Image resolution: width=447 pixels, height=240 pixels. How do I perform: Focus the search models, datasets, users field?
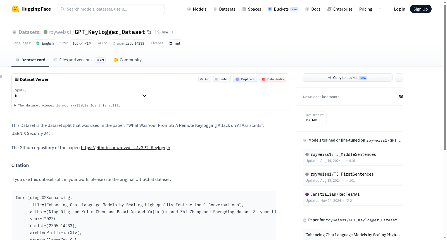click(x=111, y=9)
